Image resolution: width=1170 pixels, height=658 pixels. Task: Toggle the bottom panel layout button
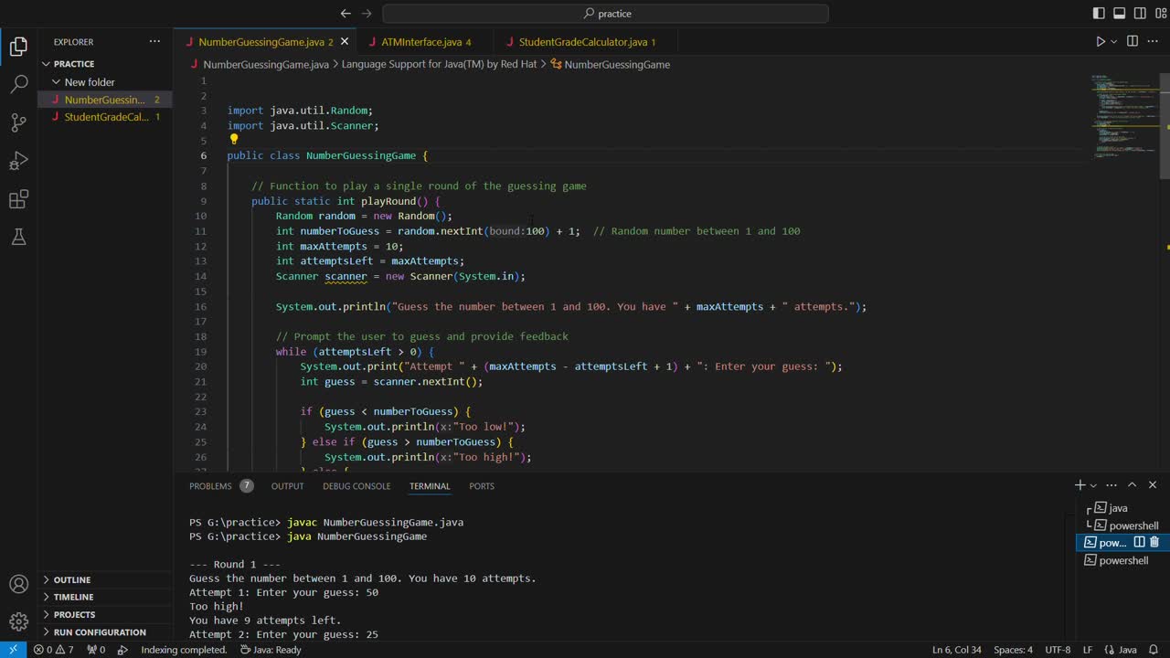point(1119,14)
